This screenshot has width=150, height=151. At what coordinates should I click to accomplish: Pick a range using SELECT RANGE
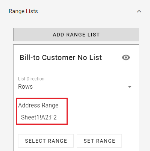click(46, 141)
